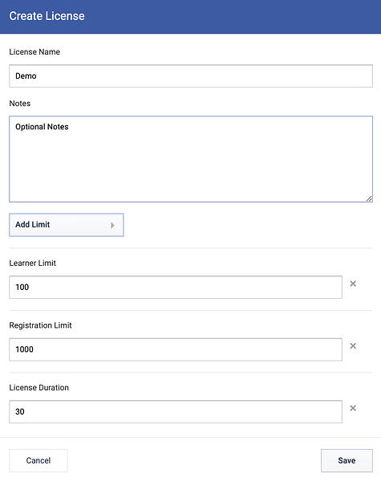Click inside the Optional Notes text area

point(191,159)
